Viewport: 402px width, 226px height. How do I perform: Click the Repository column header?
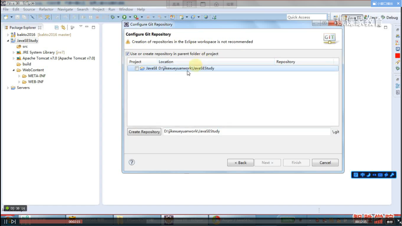[304, 62]
